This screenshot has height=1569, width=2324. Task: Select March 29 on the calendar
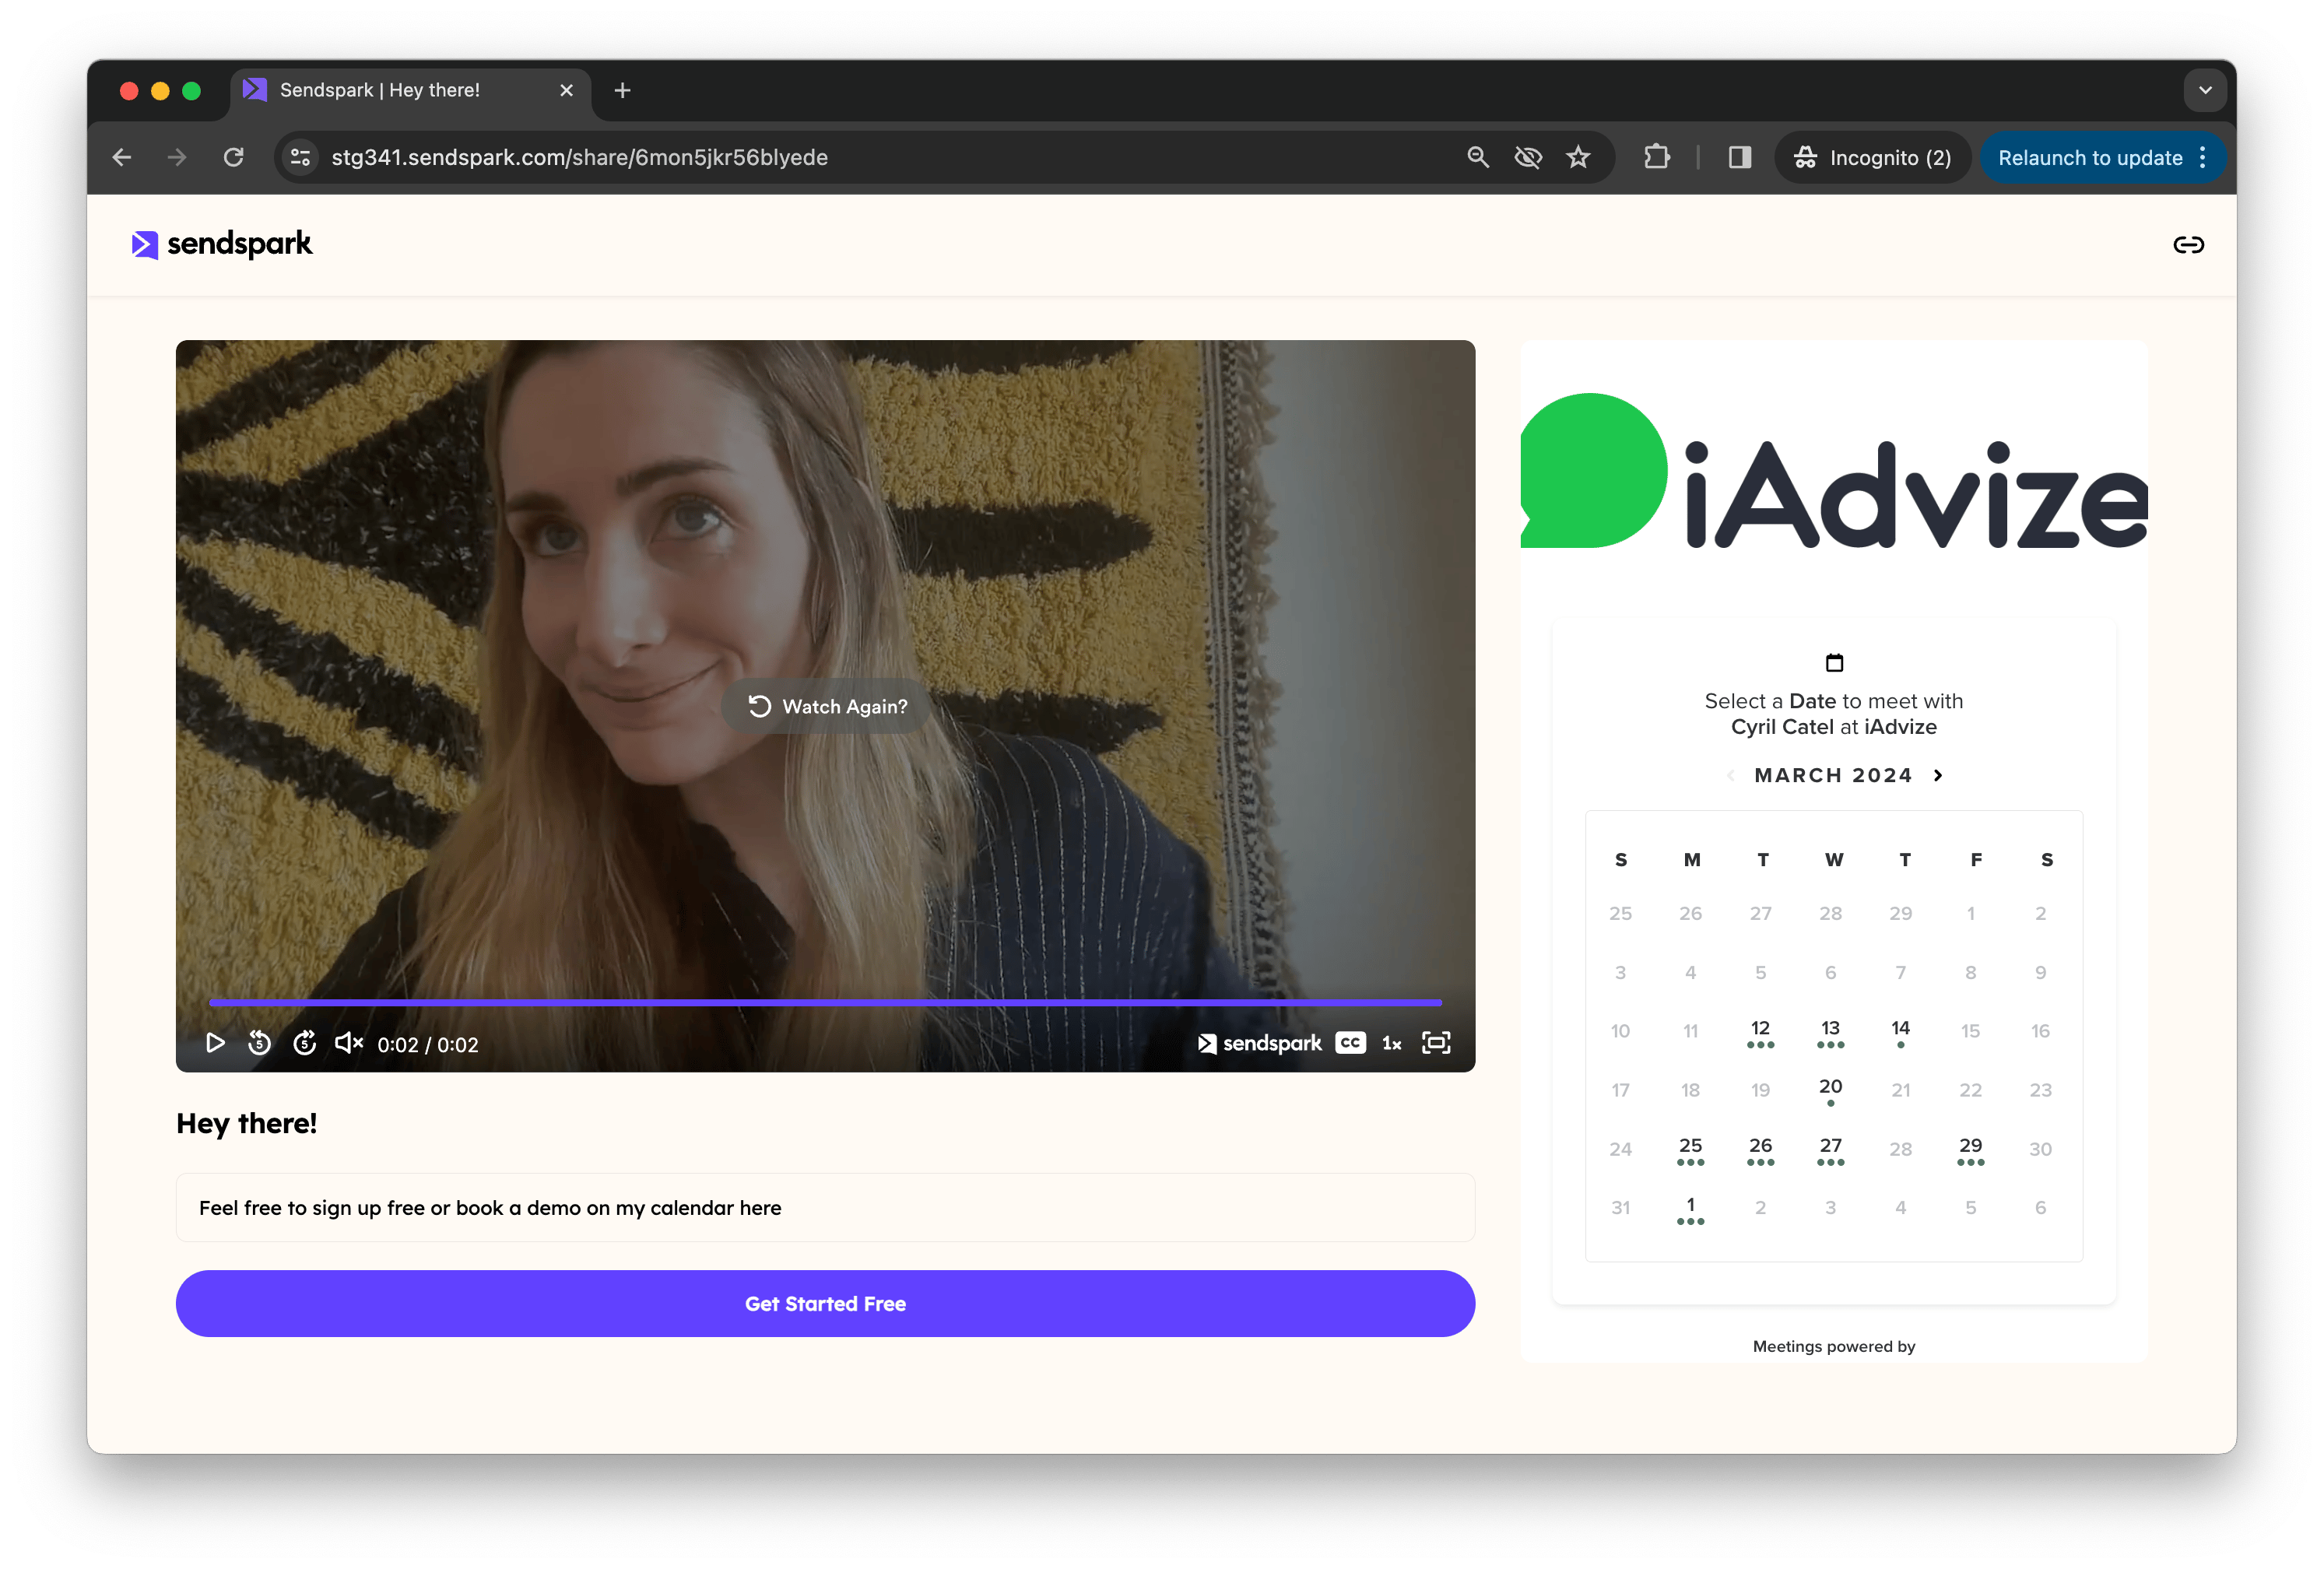(x=1970, y=1149)
